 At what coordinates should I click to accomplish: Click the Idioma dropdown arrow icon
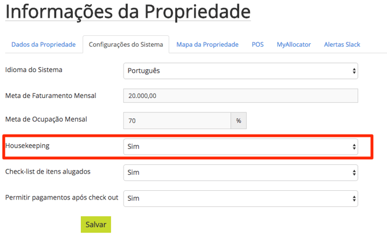[x=354, y=71]
